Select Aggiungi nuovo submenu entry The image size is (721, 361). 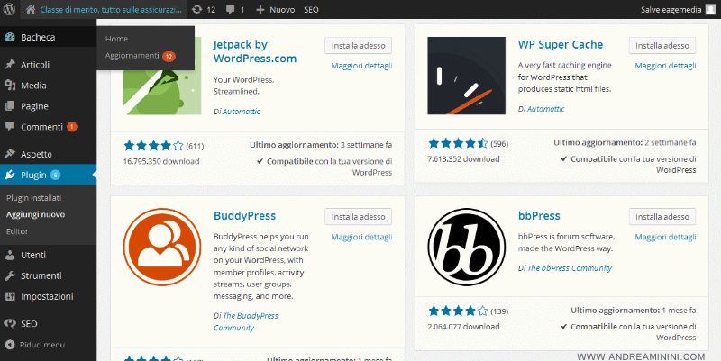(35, 214)
